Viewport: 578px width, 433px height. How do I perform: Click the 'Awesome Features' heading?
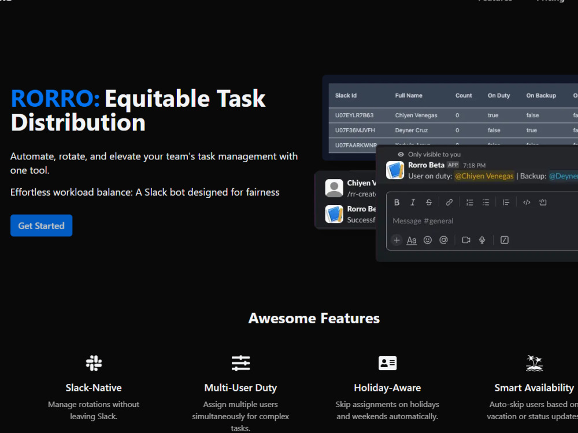314,318
